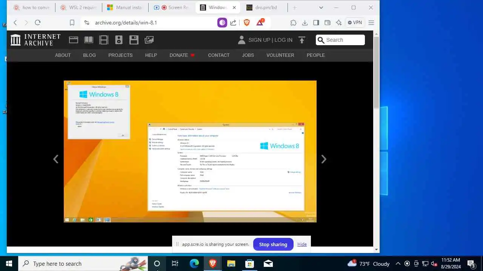Image resolution: width=483 pixels, height=271 pixels.
Task: Open the PROJECTS menu item
Action: (x=120, y=55)
